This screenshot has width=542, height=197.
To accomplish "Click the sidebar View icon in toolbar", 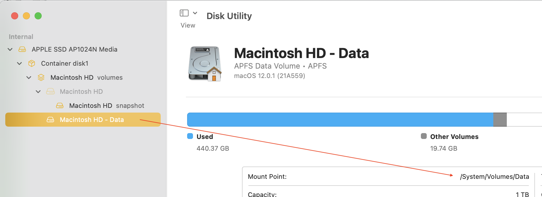I will 184,13.
